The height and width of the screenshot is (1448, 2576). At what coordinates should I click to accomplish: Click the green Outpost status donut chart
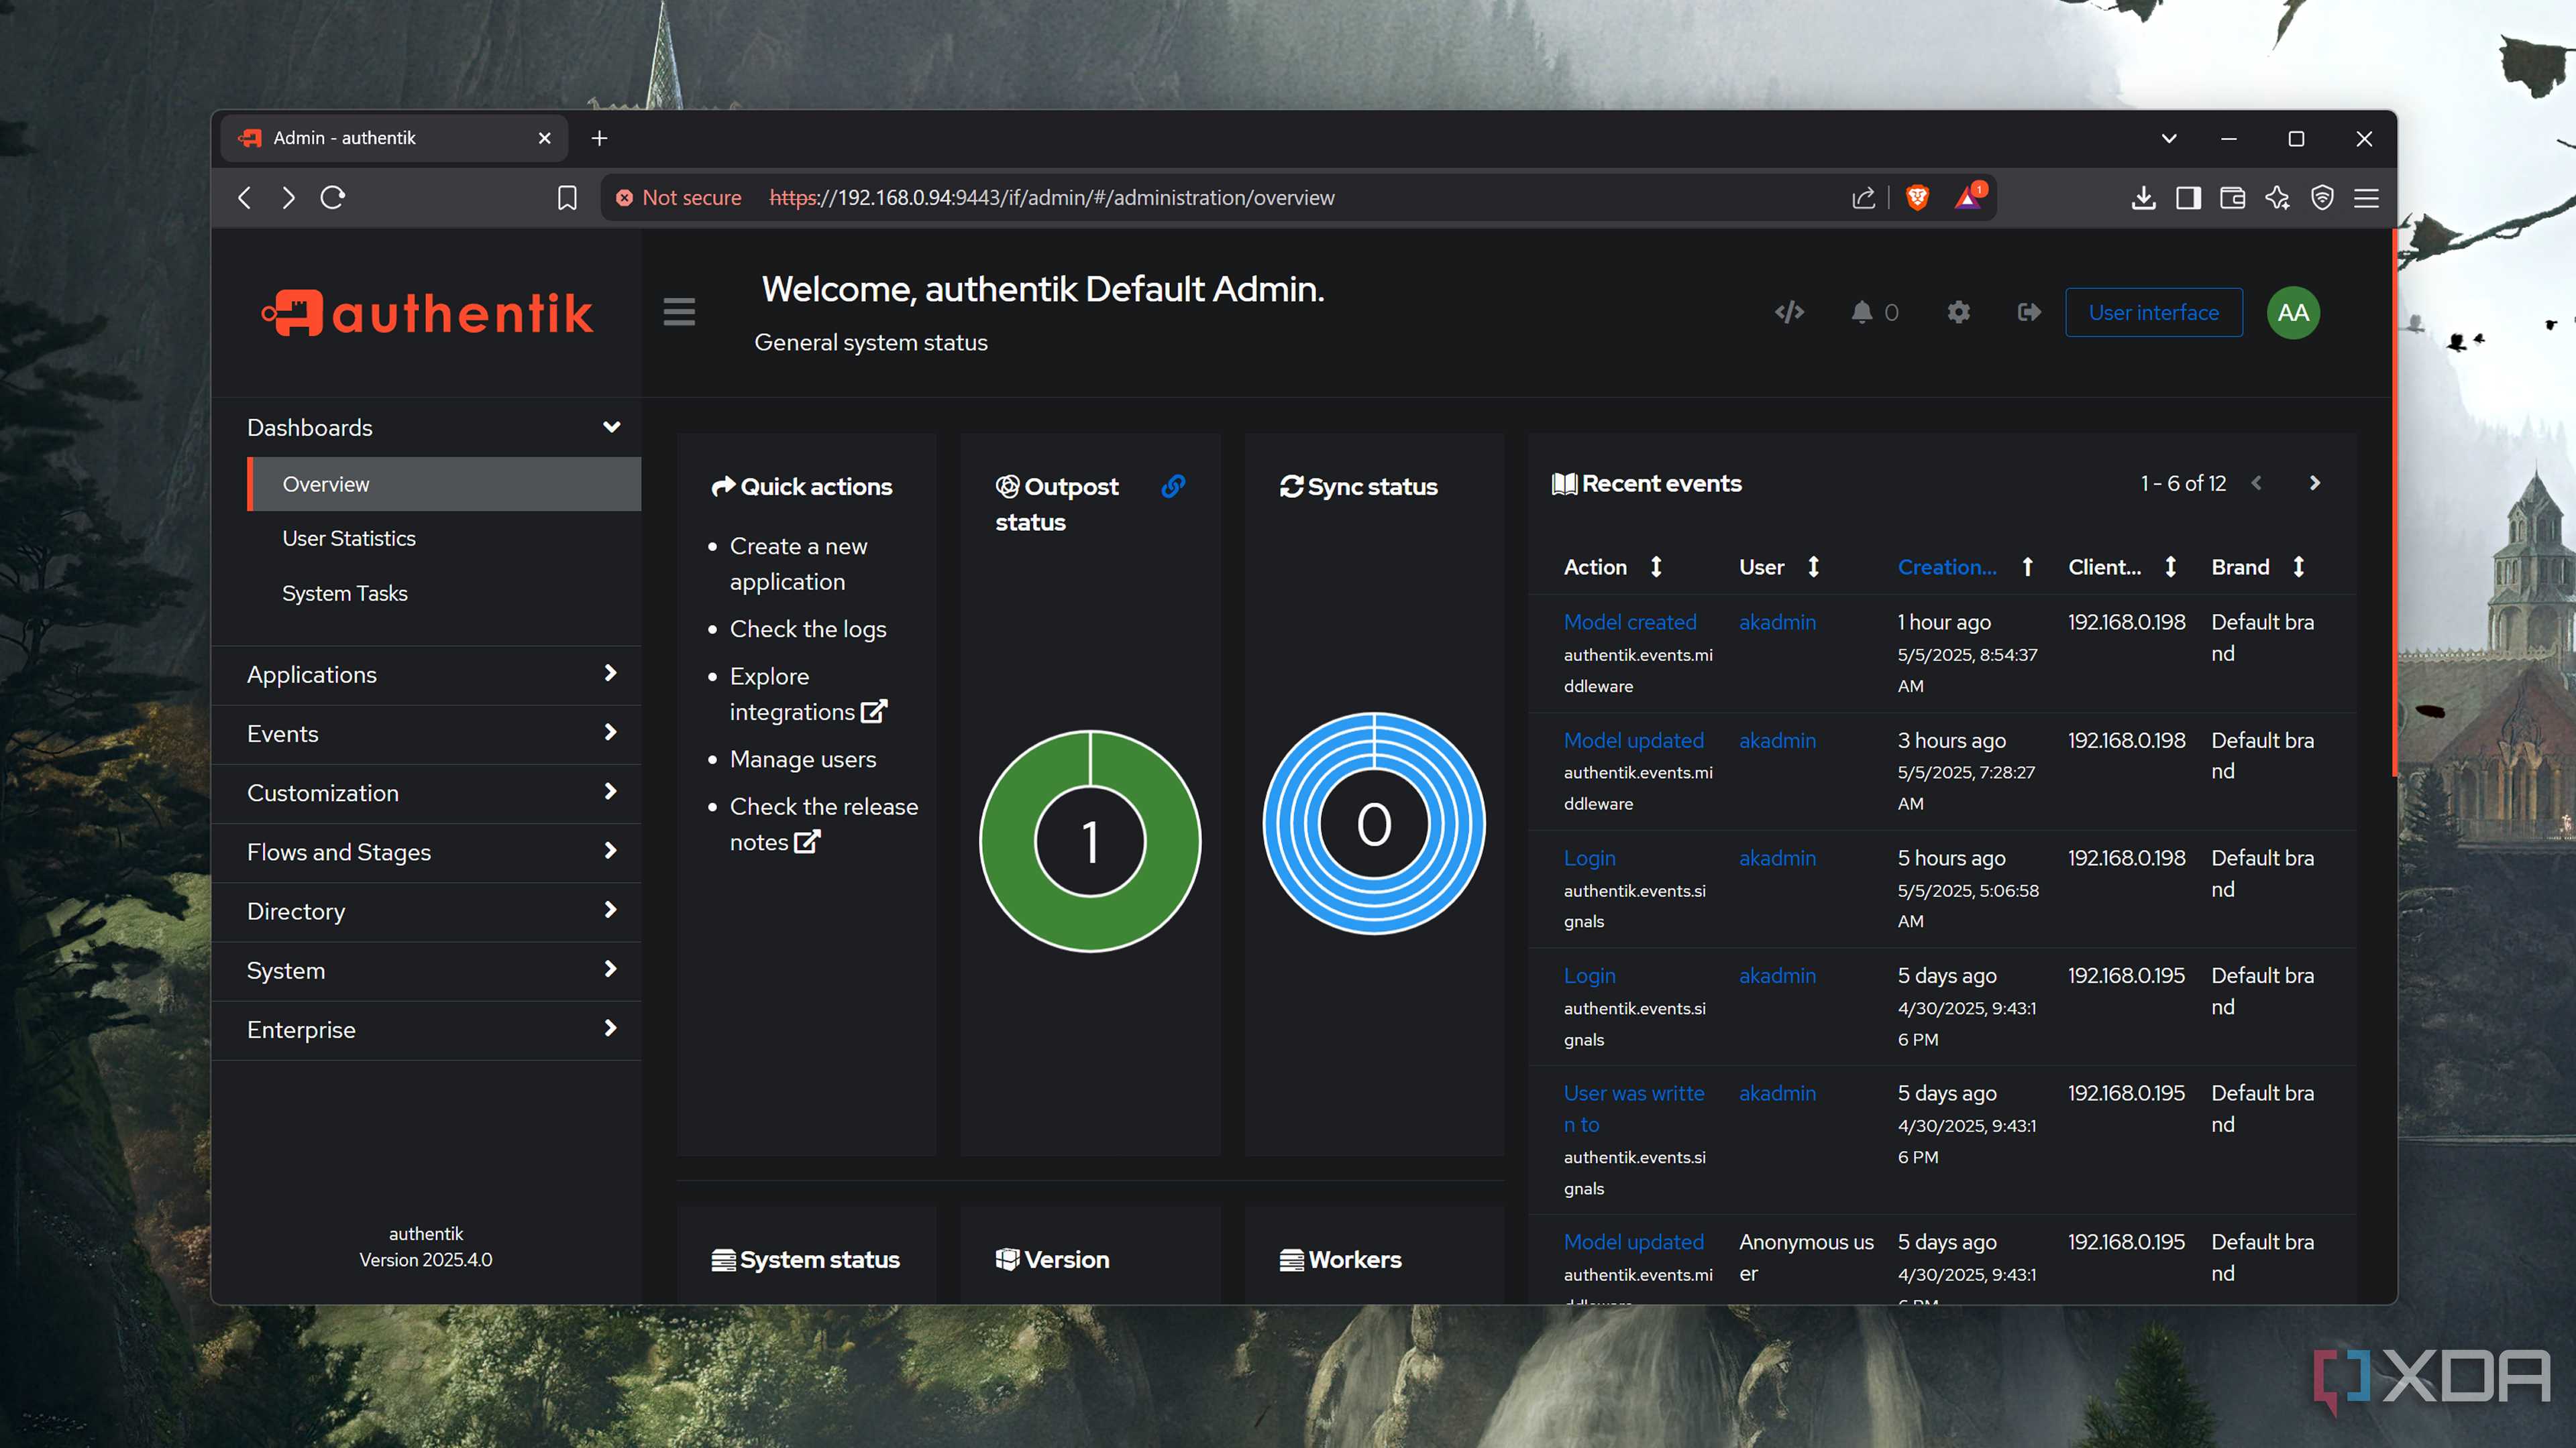point(1089,843)
